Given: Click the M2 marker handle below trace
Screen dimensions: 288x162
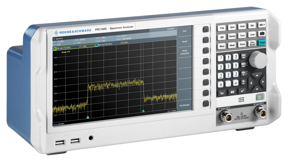Looking at the screenshot, I should pyautogui.click(x=143, y=111).
